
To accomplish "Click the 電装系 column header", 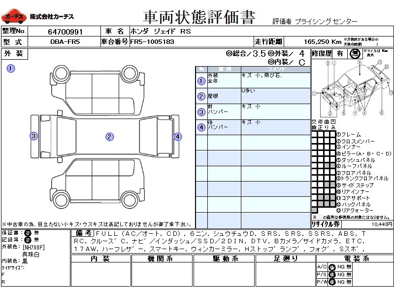I will click(x=355, y=259).
